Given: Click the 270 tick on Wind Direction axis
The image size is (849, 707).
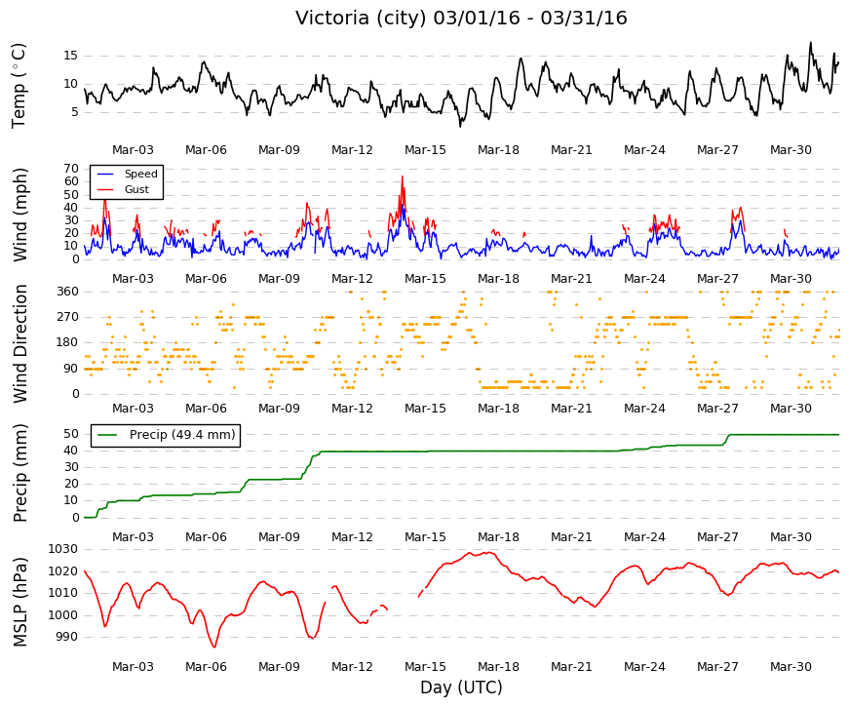Looking at the screenshot, I should [x=68, y=317].
